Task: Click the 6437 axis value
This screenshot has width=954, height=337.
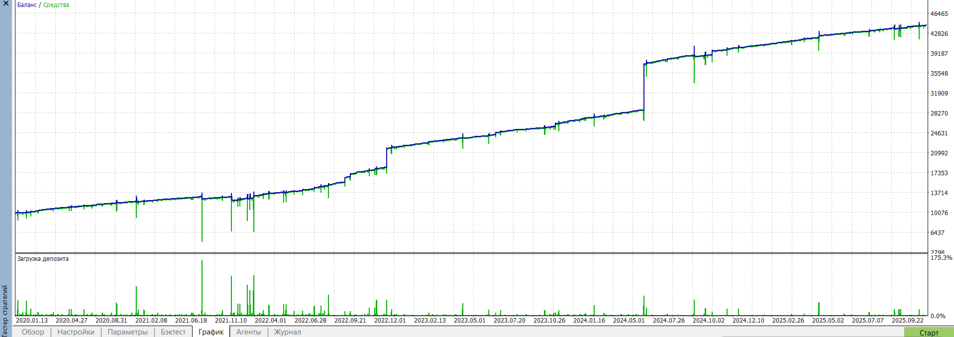Action: pyautogui.click(x=938, y=233)
